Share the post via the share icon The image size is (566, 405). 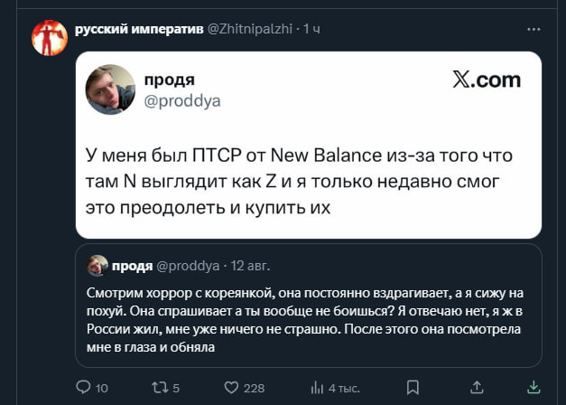533,387
